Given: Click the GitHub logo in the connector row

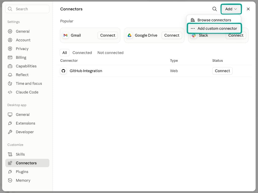Looking at the screenshot, I should 63,71.
